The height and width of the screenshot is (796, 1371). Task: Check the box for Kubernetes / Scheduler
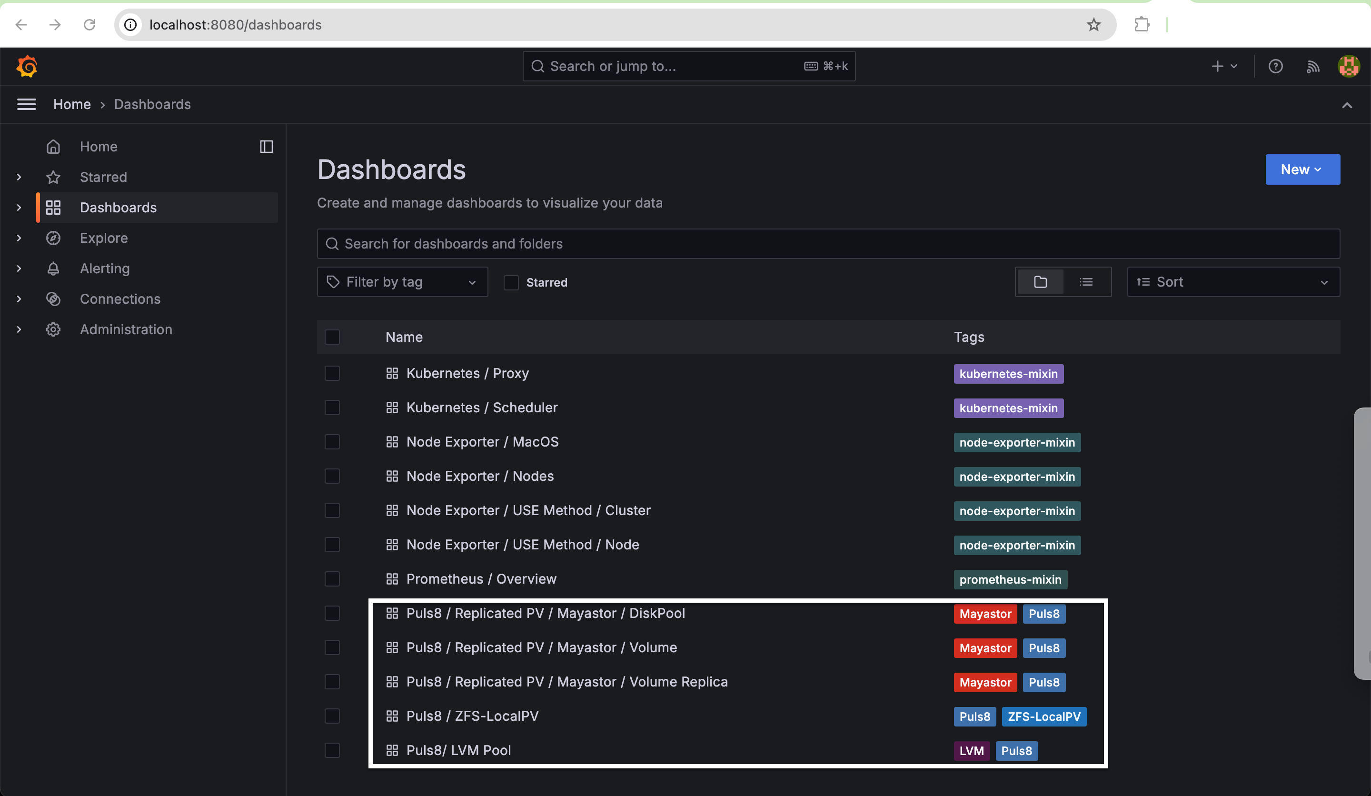point(332,408)
